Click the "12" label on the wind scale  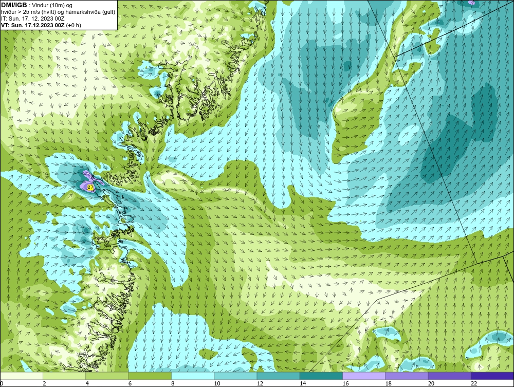[x=260, y=384]
